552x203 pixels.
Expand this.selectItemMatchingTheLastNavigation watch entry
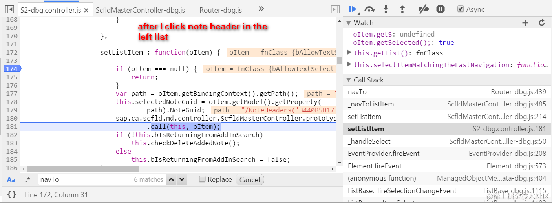(349, 64)
